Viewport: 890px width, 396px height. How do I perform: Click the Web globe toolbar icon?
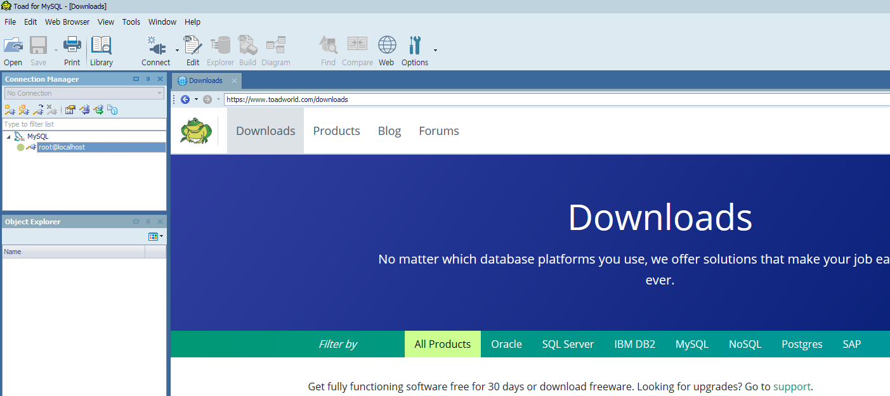click(x=387, y=46)
